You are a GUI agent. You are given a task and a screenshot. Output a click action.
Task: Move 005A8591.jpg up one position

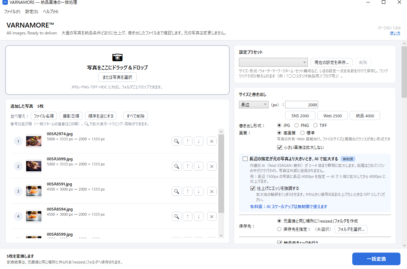(188, 192)
